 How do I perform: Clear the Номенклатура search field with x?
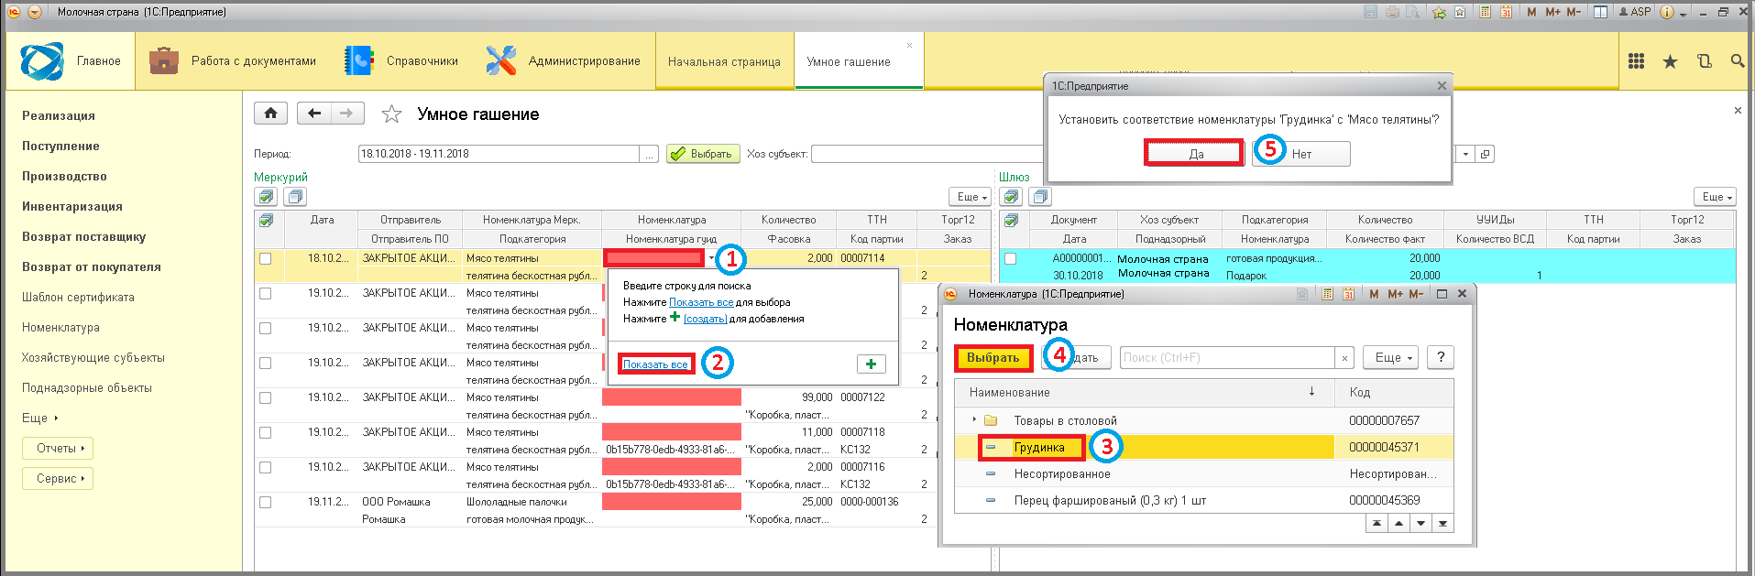click(x=1344, y=358)
